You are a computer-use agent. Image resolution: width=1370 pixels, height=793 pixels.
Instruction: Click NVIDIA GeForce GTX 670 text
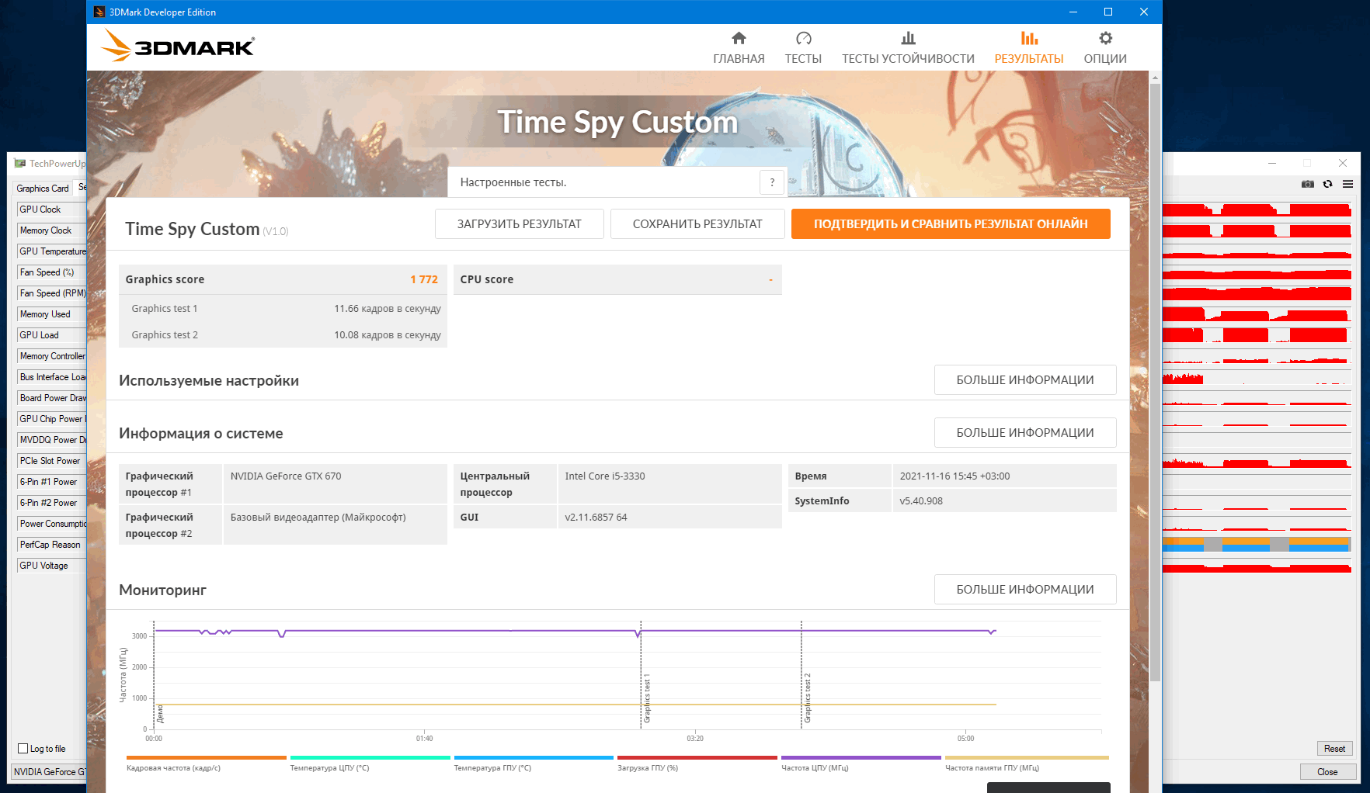[x=286, y=476]
